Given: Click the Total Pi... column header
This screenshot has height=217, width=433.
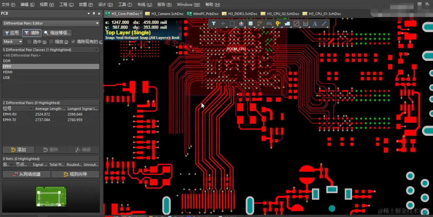Looking at the screenshot, I should point(57,165).
